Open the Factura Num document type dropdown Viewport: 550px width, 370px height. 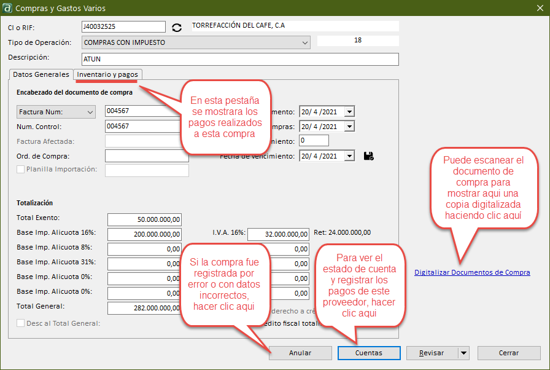click(90, 112)
